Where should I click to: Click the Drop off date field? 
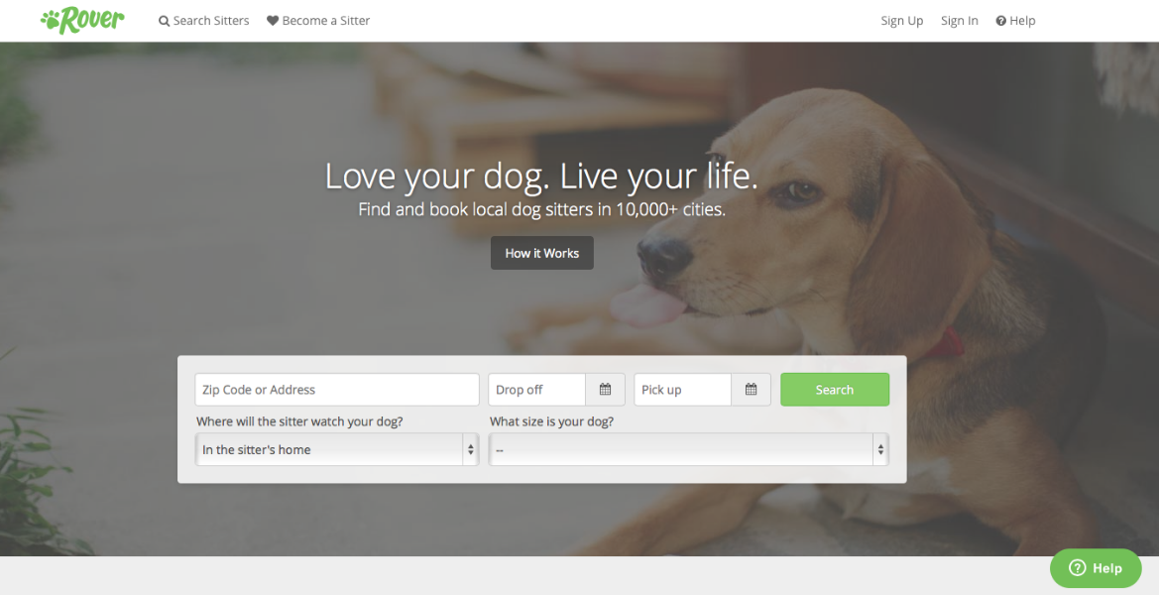coord(536,390)
